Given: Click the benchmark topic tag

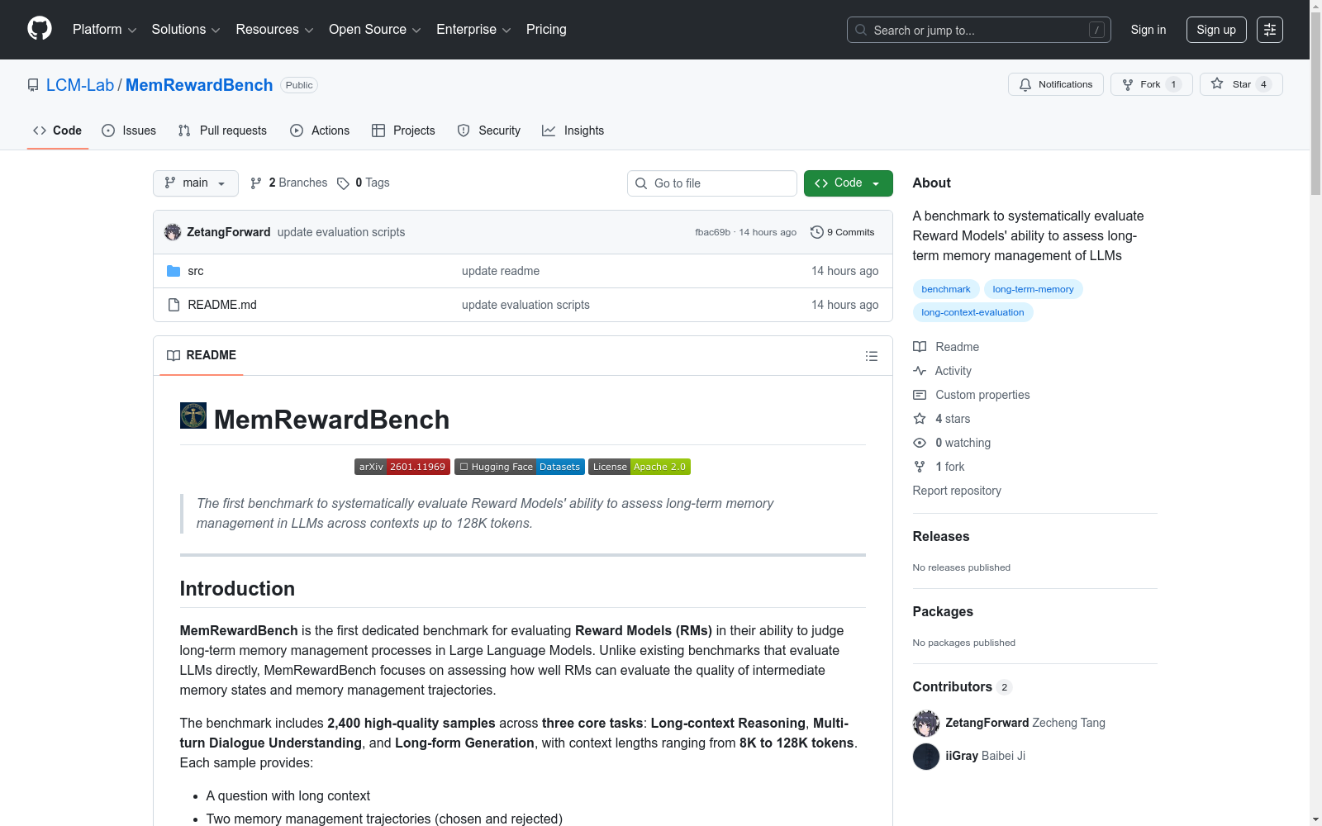Looking at the screenshot, I should (946, 289).
